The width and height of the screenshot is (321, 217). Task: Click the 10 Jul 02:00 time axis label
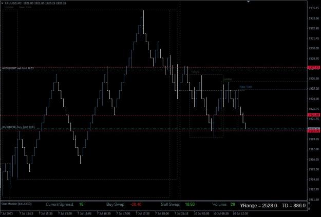point(202,213)
